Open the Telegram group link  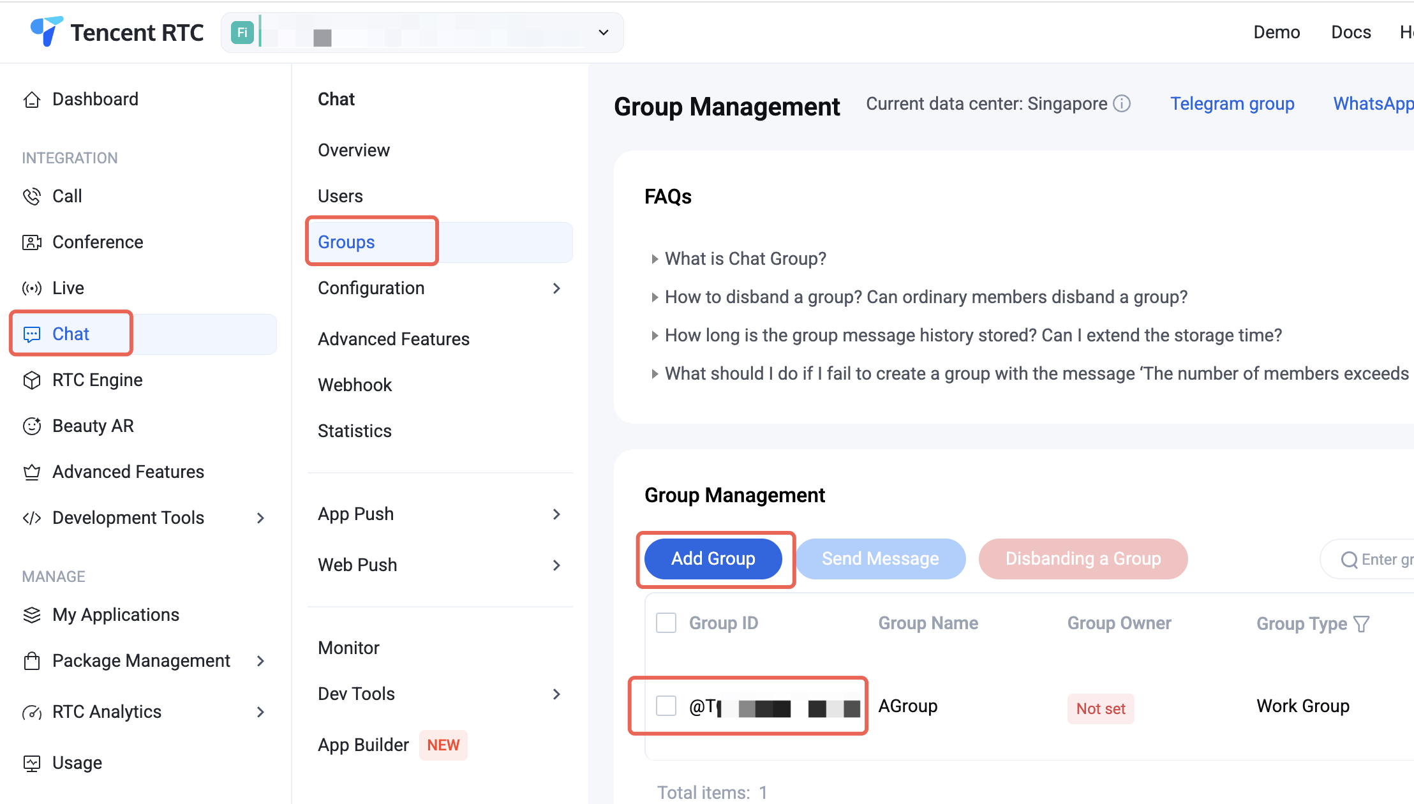pos(1232,103)
